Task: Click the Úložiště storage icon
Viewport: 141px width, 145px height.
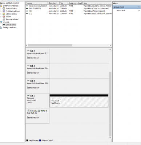Action: pyautogui.click(x=1, y=22)
